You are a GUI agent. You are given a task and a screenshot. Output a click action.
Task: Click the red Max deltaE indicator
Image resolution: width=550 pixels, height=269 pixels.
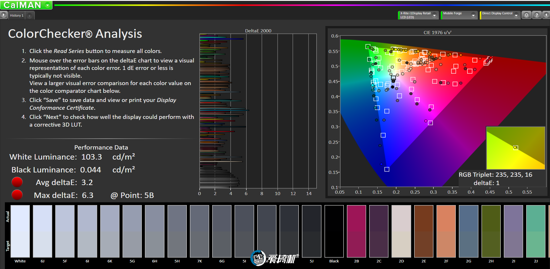click(x=17, y=195)
